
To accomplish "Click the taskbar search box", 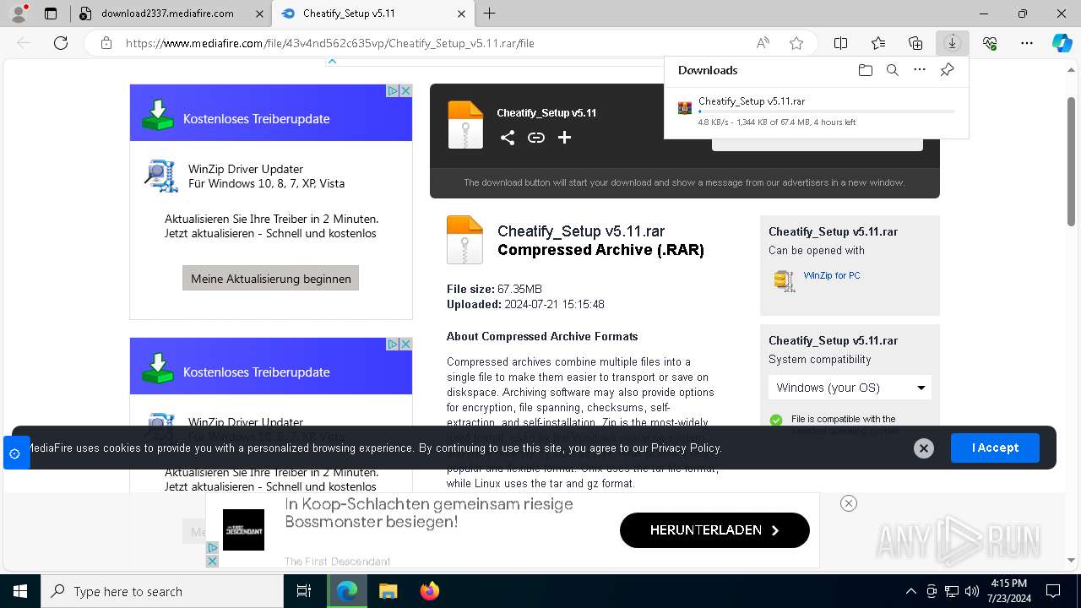I will click(x=162, y=591).
